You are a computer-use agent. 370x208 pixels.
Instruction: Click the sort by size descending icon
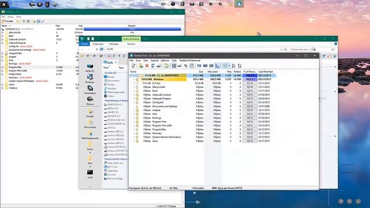coord(234,66)
